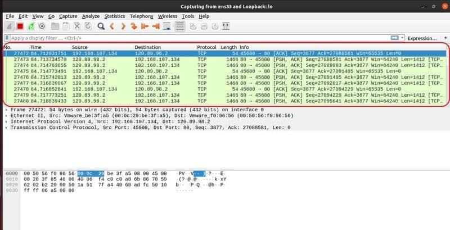Image resolution: width=450 pixels, height=230 pixels.
Task: Go back to previous packet
Action: [x=112, y=26]
